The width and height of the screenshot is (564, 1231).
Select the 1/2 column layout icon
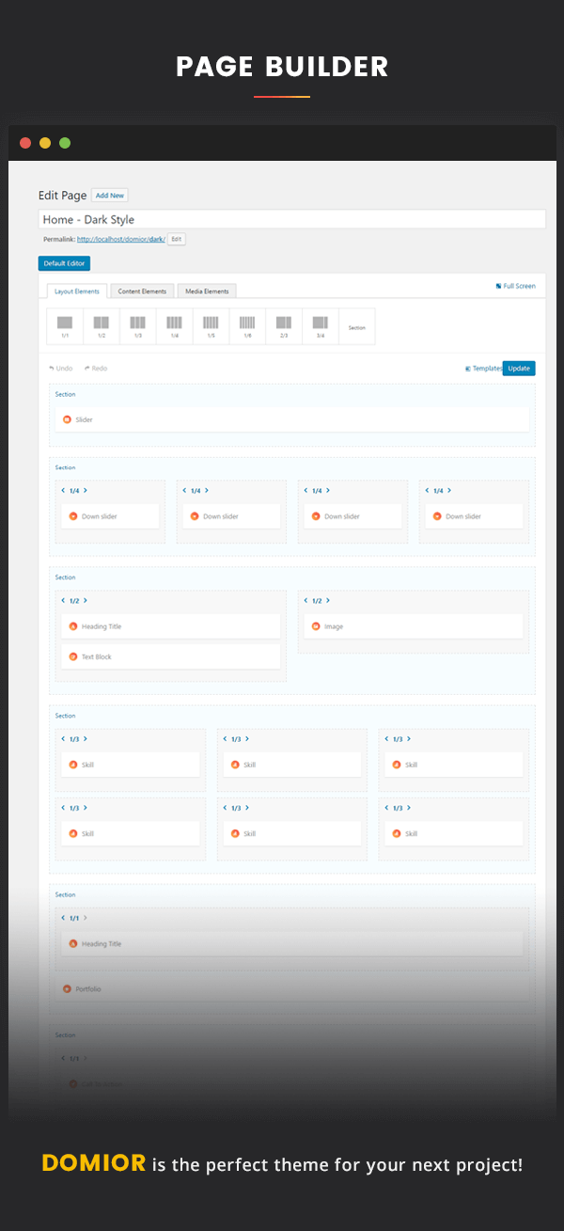(x=102, y=325)
